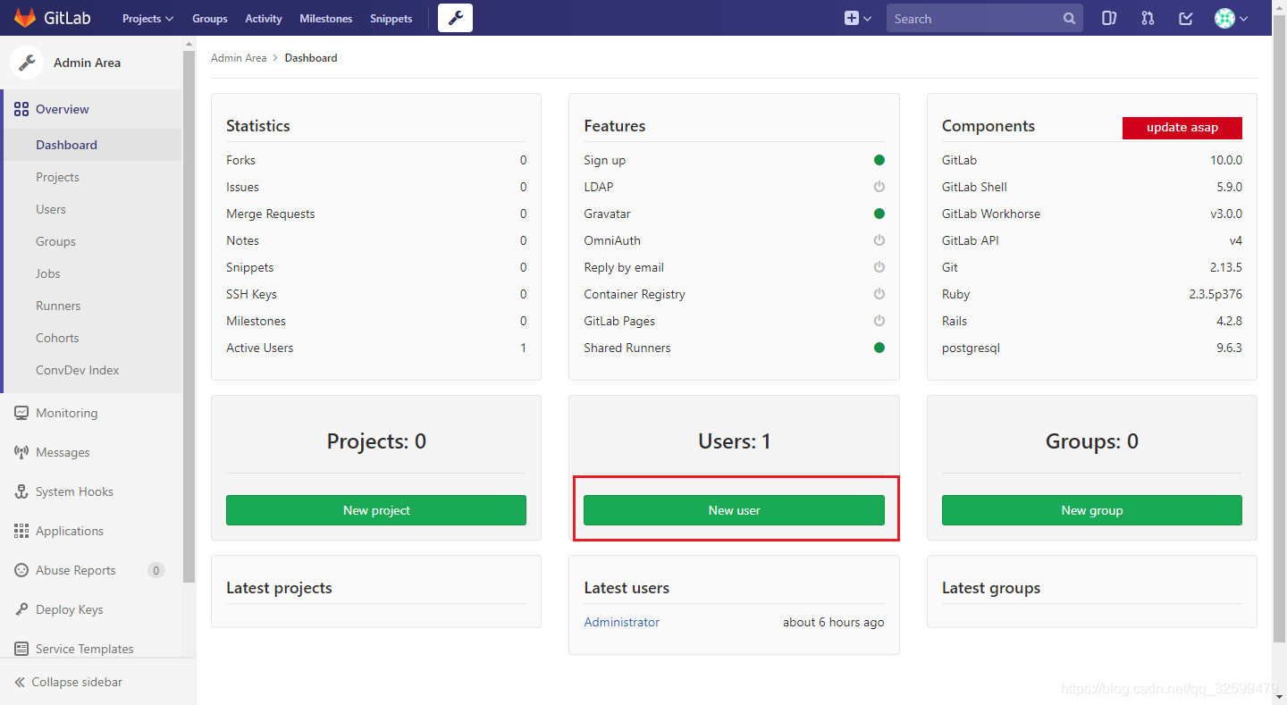
Task: Click the GitLab version 10.0.0 value
Action: 1226,160
